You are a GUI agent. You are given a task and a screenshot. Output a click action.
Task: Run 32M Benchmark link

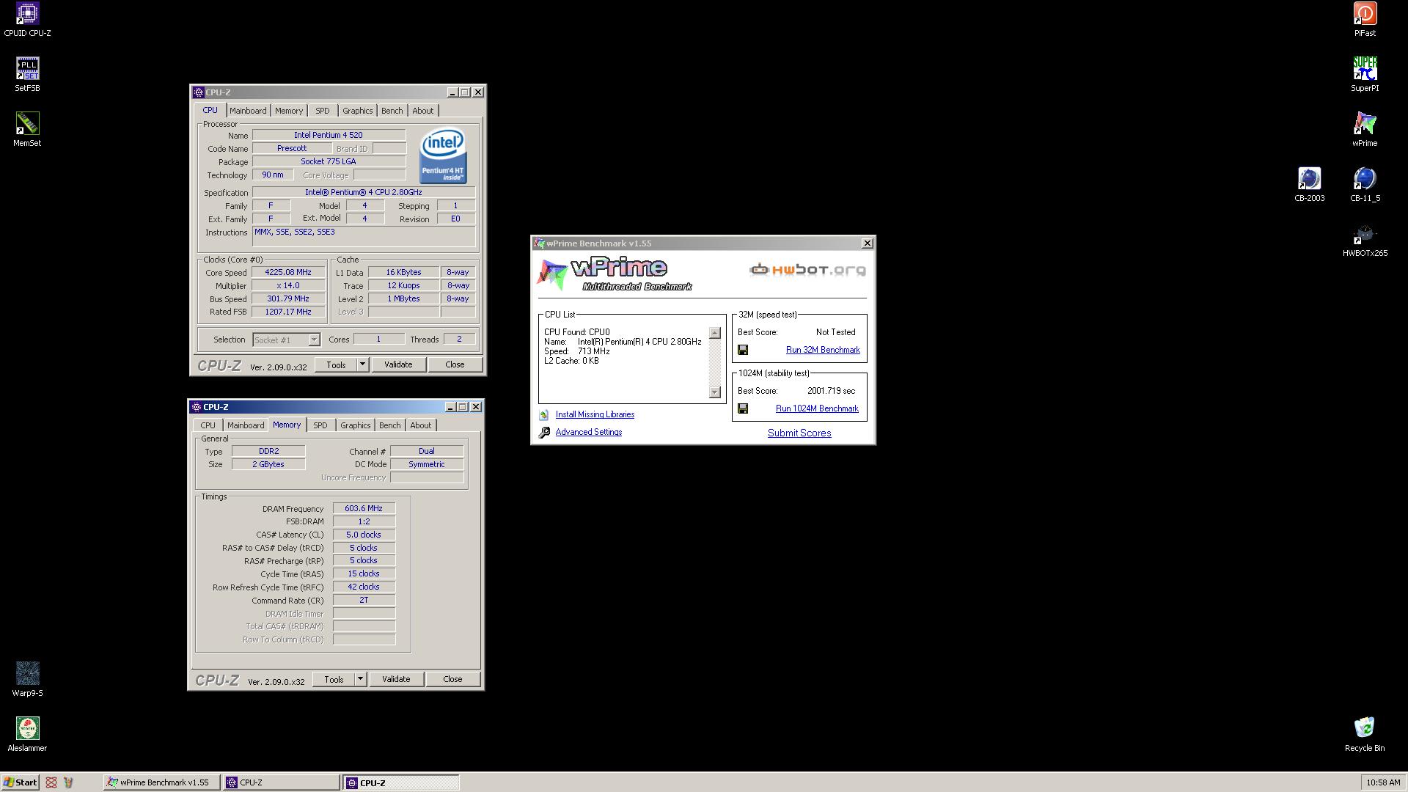pyautogui.click(x=823, y=351)
